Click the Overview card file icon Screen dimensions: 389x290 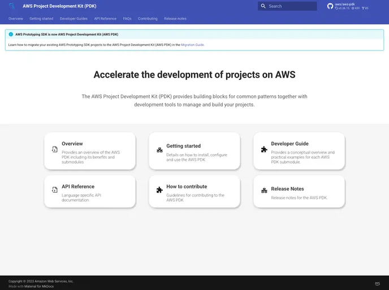tap(55, 150)
